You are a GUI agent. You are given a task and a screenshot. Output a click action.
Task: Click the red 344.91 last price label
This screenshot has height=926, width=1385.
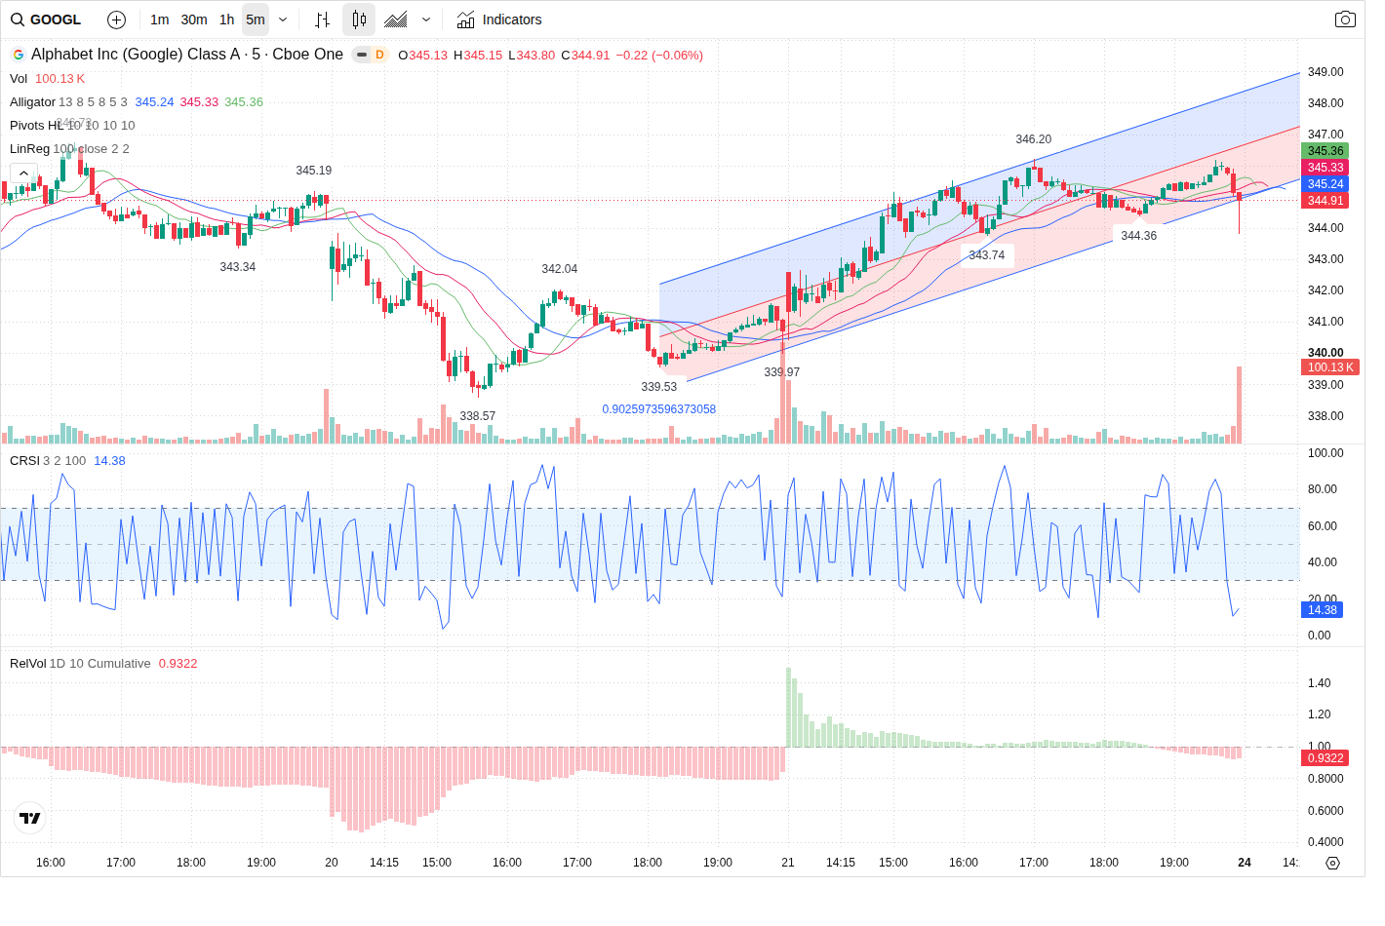(1325, 201)
